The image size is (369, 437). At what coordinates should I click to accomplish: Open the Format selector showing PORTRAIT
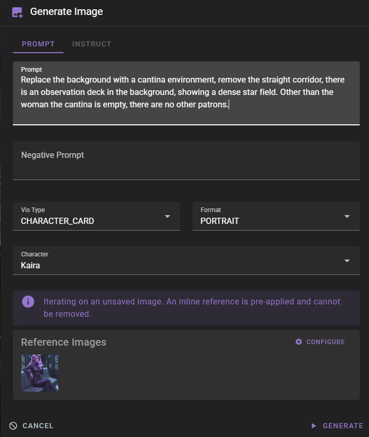tap(276, 216)
